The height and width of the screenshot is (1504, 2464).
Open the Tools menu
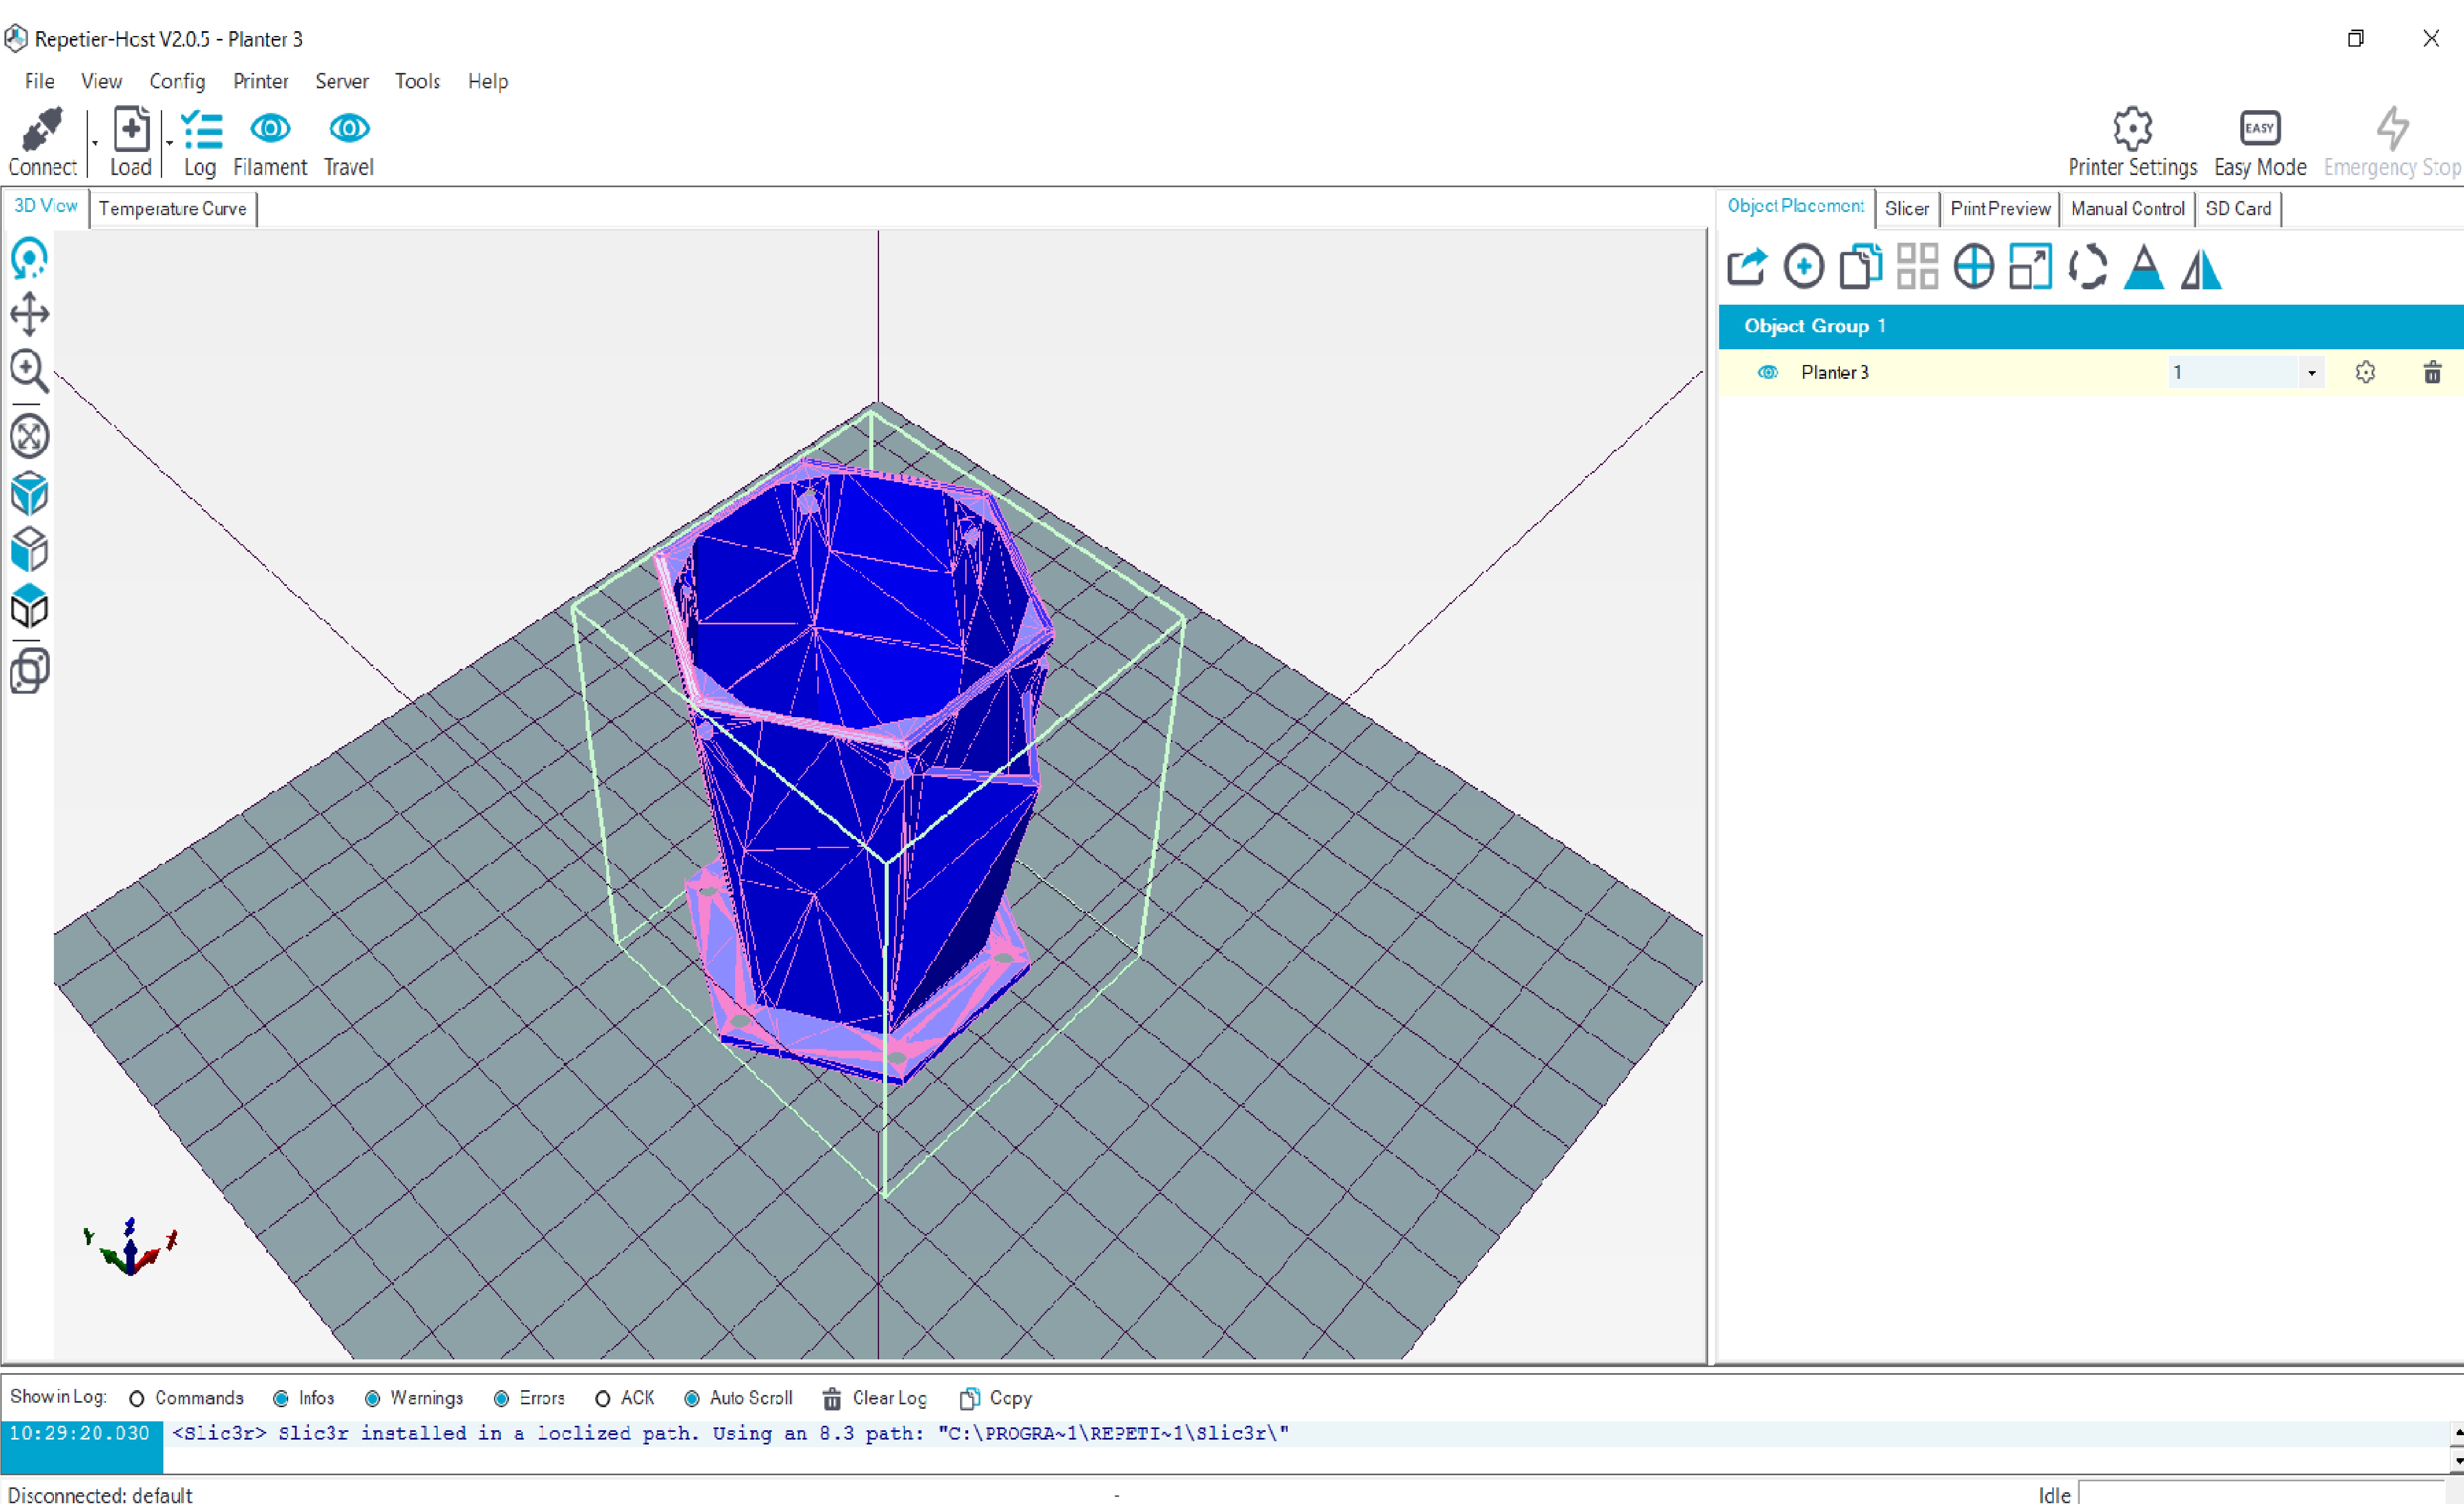pos(417,81)
